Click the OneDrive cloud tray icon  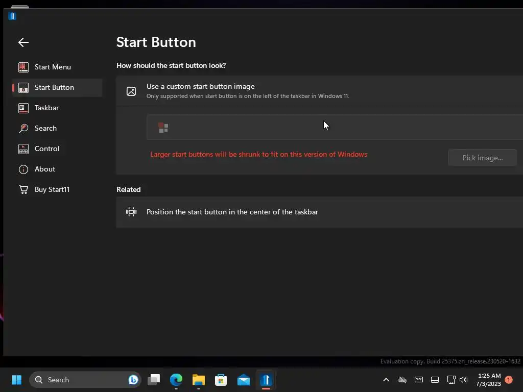click(x=402, y=380)
